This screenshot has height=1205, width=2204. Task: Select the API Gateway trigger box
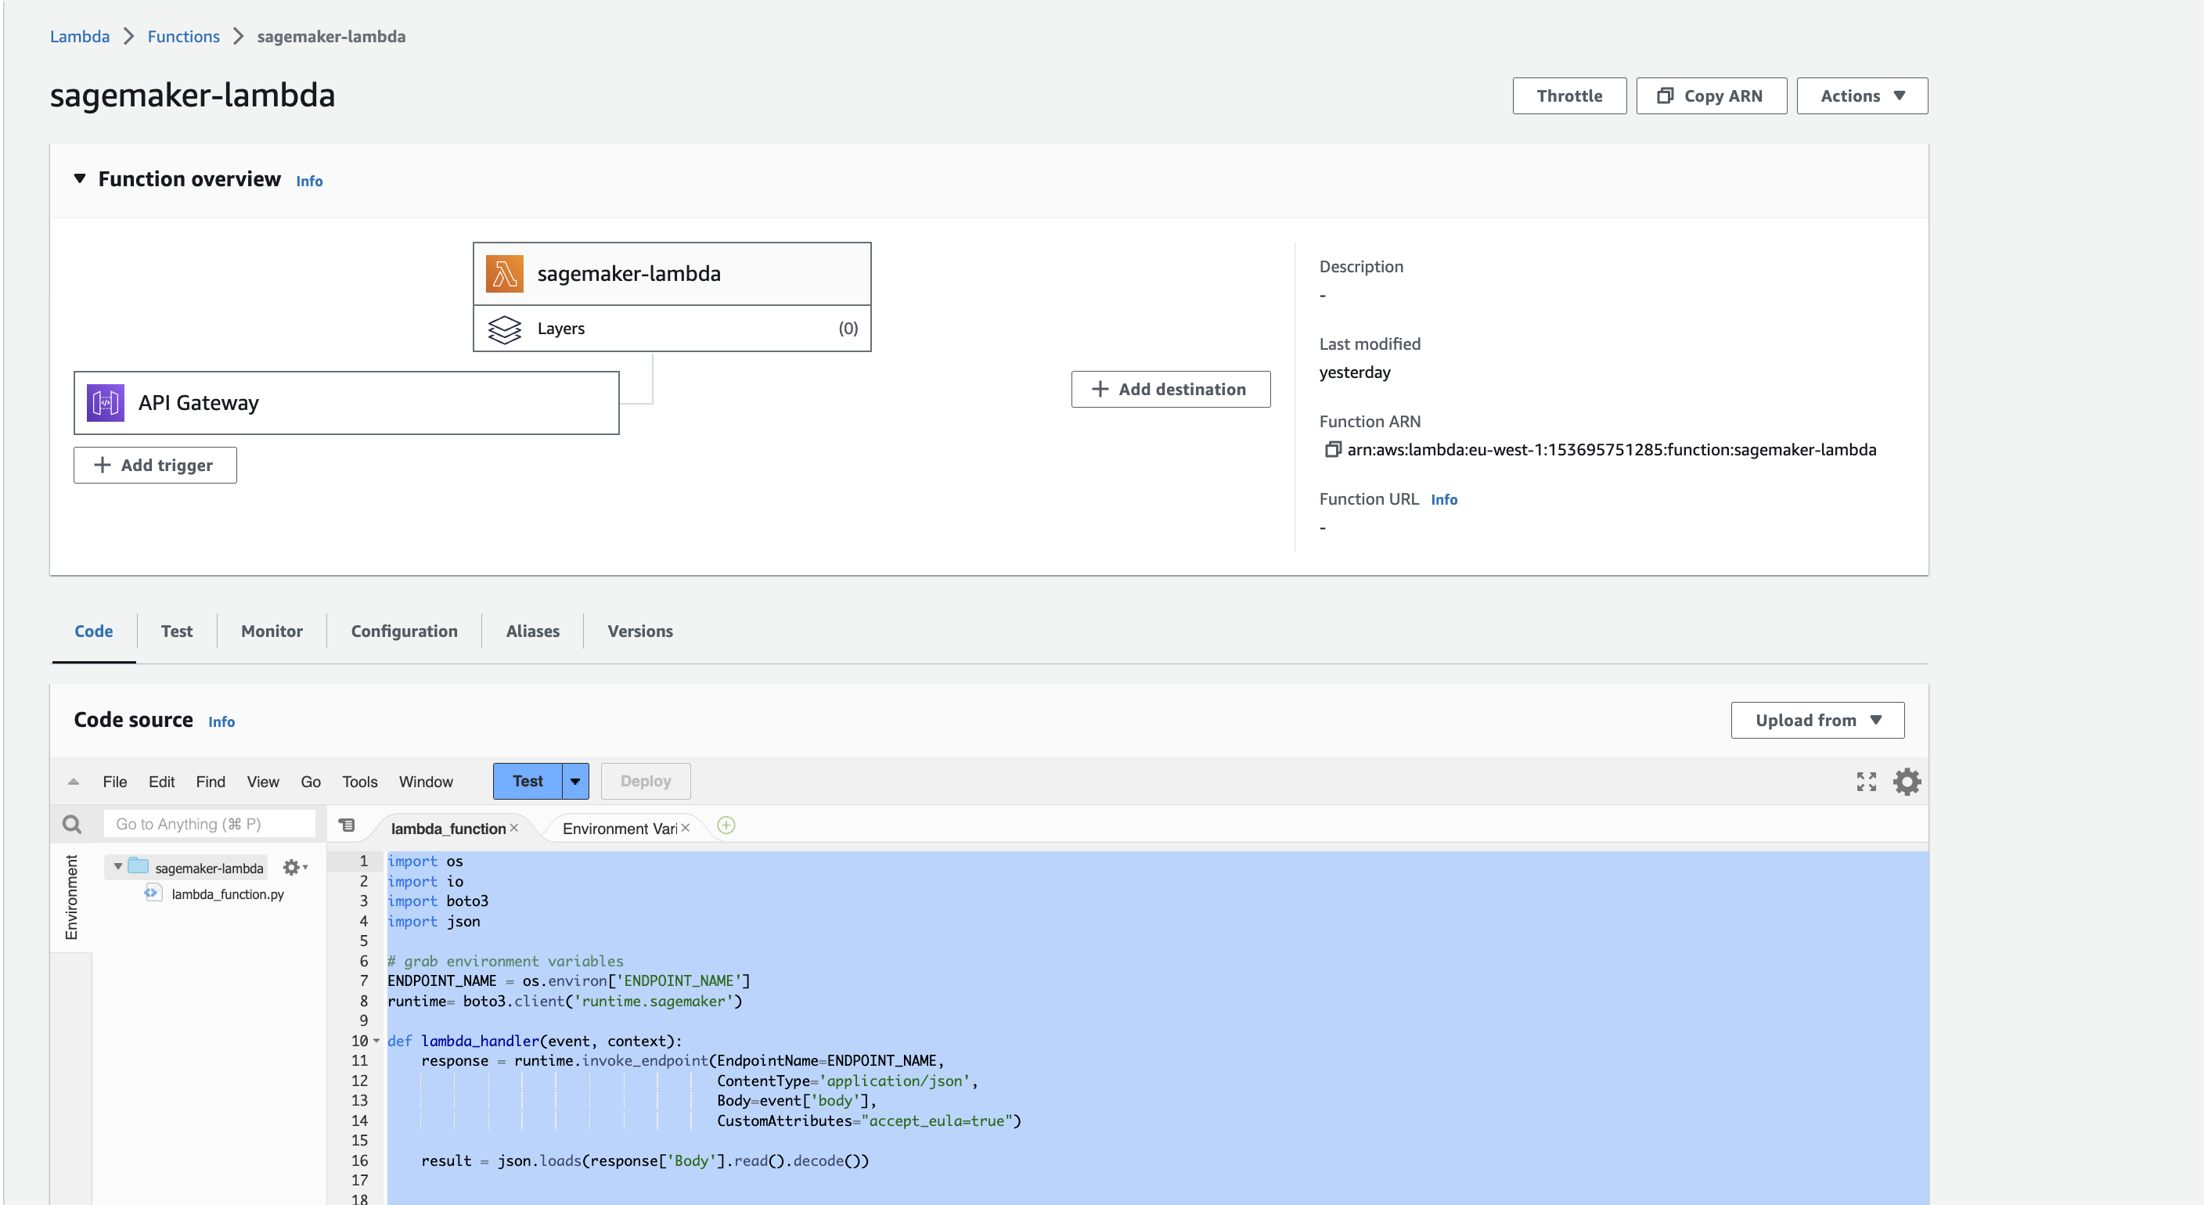coord(347,403)
